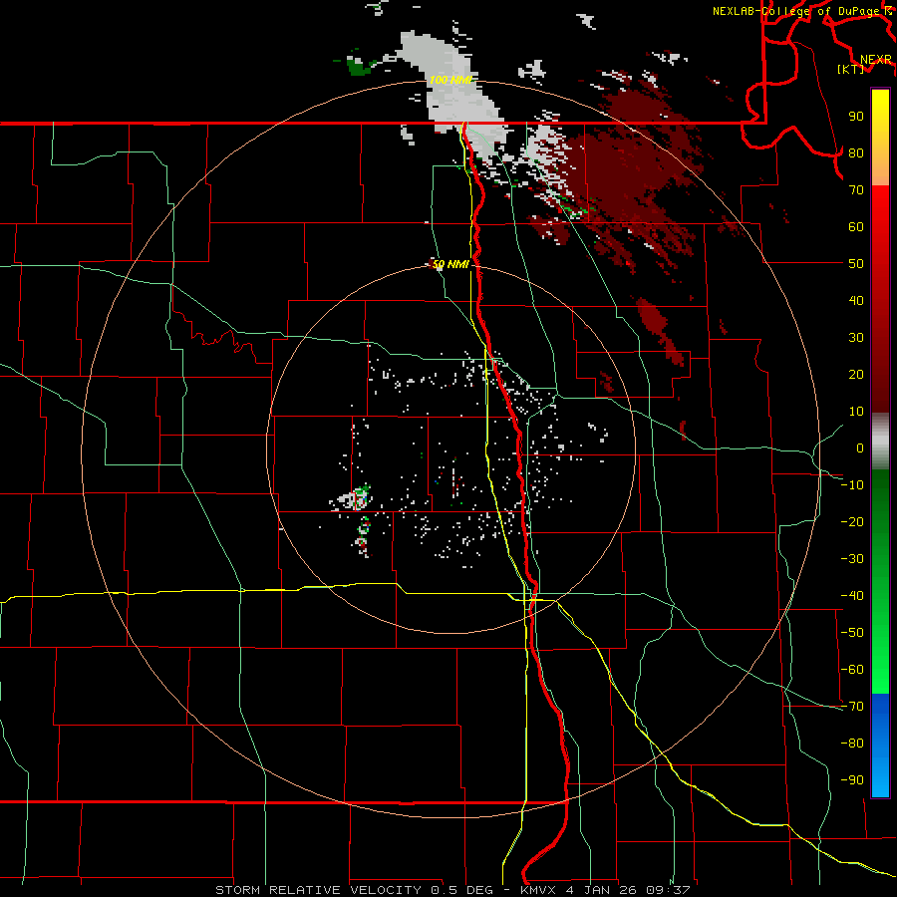The height and width of the screenshot is (897, 897).
Task: Click the "100 NMI" range ring label
Action: coord(451,80)
